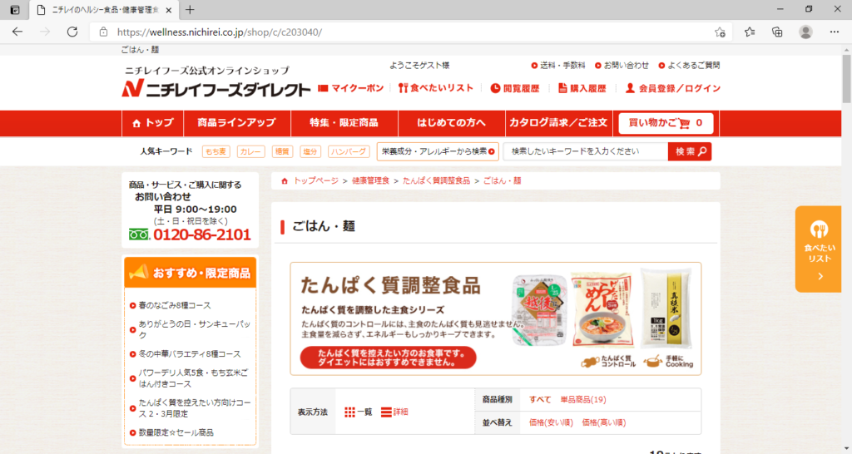Viewport: 852px width, 454px height.
Task: Open 買い物かご shopping cart button
Action: pos(666,123)
